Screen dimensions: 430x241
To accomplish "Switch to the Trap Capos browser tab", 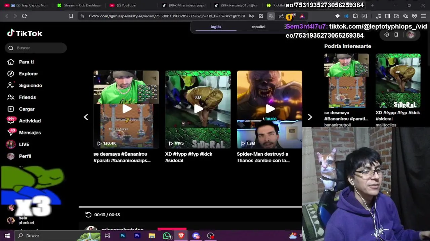I will [x=27, y=5].
